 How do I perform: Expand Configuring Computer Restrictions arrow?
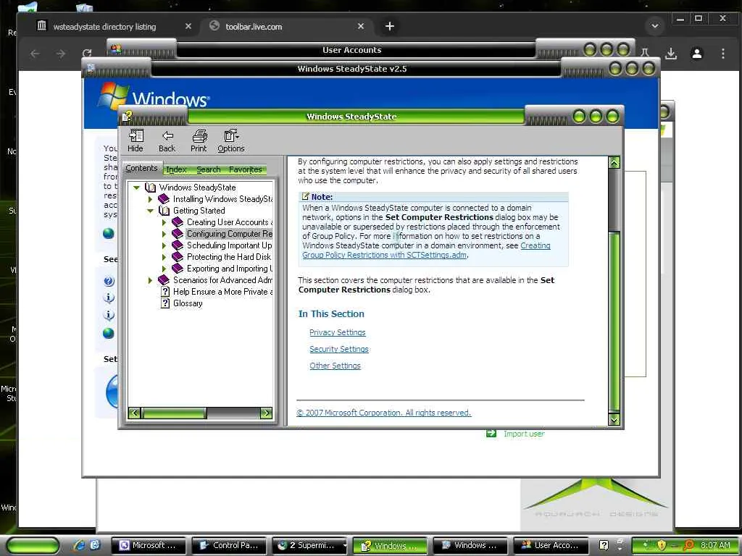164,234
